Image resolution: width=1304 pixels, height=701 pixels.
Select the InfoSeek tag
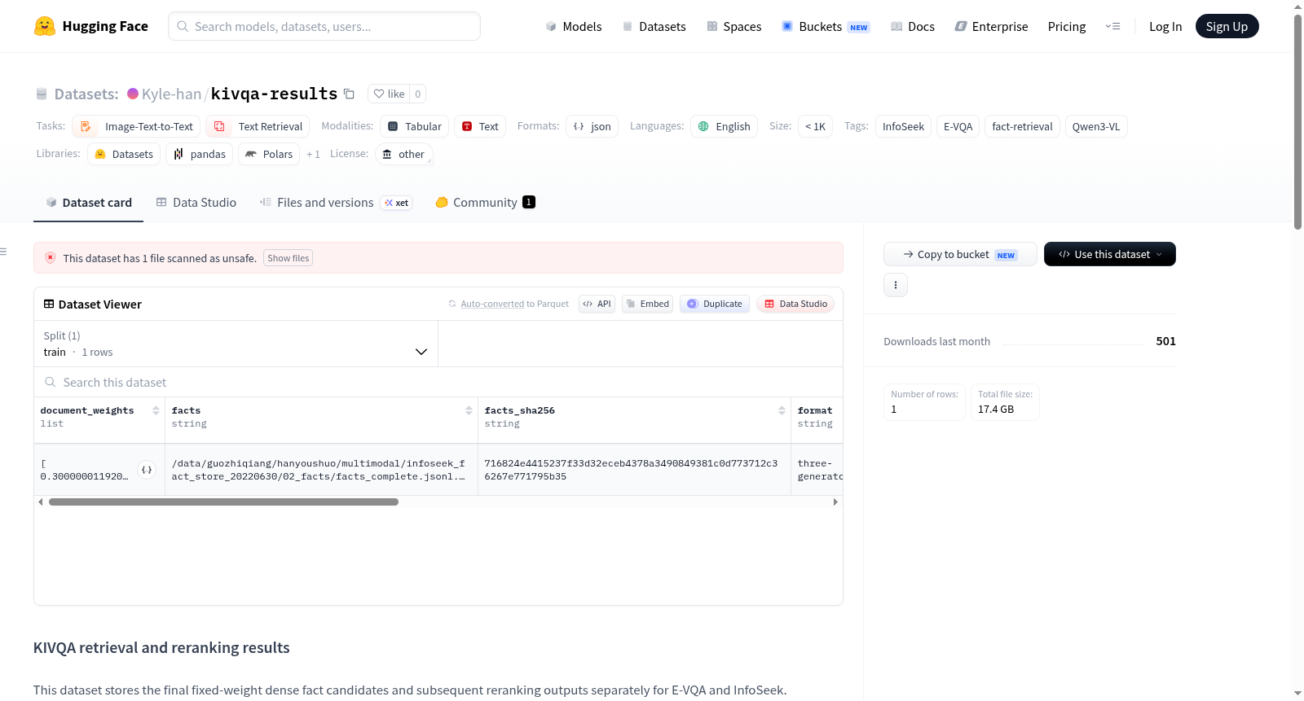[903, 126]
